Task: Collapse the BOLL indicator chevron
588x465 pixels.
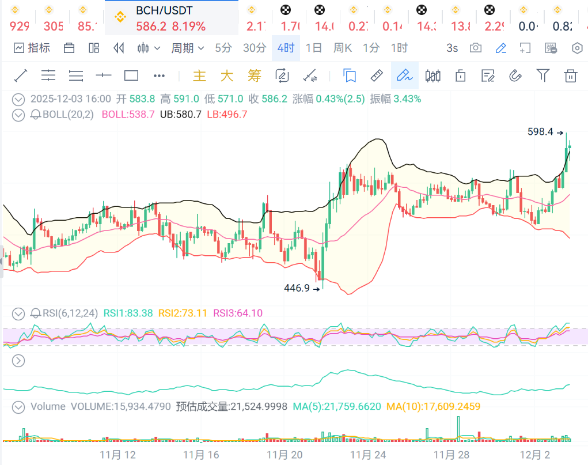Action: [19, 114]
